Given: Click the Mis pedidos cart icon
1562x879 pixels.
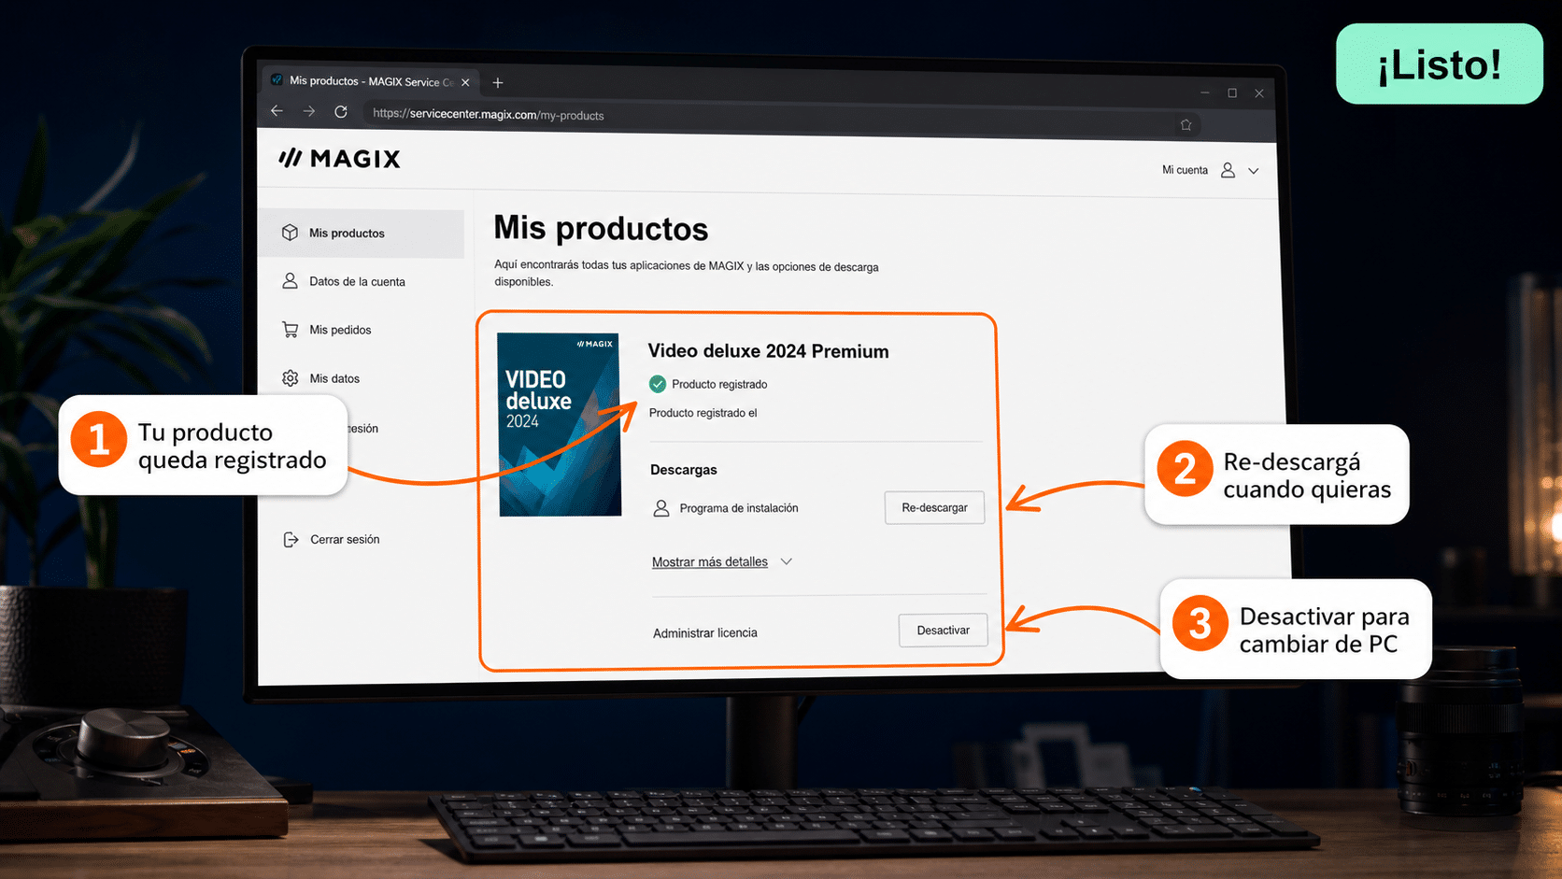Looking at the screenshot, I should (291, 330).
